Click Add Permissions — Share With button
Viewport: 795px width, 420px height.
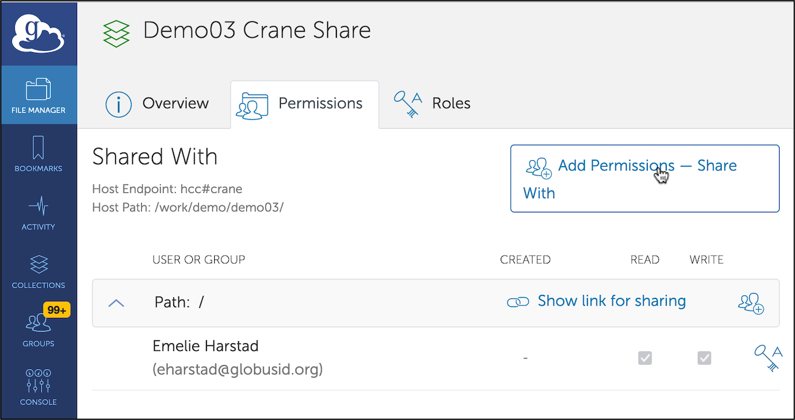[644, 179]
